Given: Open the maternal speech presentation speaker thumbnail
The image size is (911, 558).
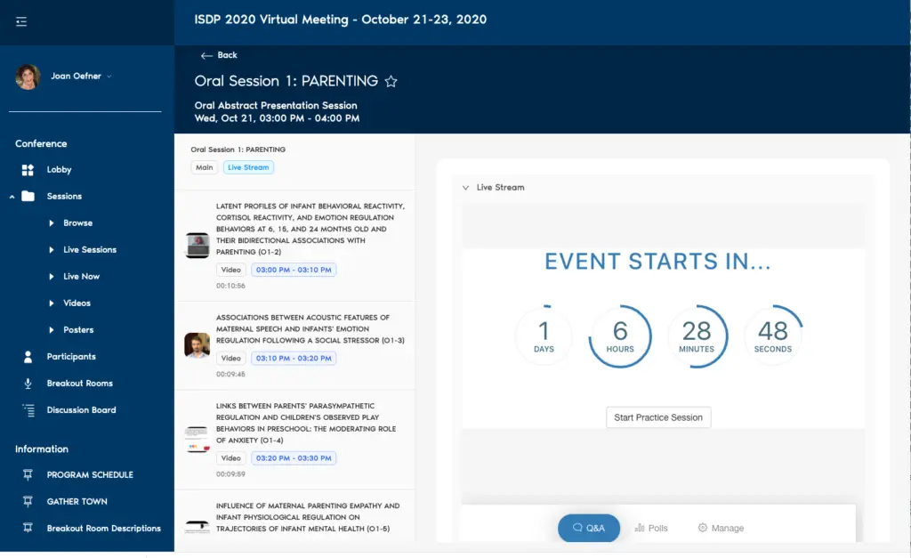Looking at the screenshot, I should click(197, 345).
